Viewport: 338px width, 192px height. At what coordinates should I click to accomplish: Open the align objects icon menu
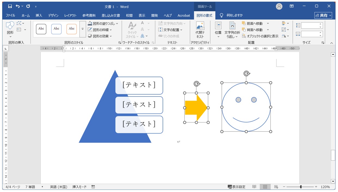[x=285, y=23]
